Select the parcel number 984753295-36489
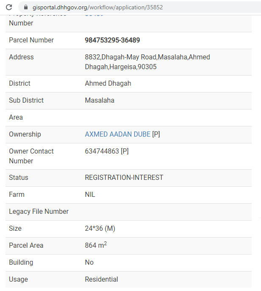The image size is (261, 291). point(112,40)
